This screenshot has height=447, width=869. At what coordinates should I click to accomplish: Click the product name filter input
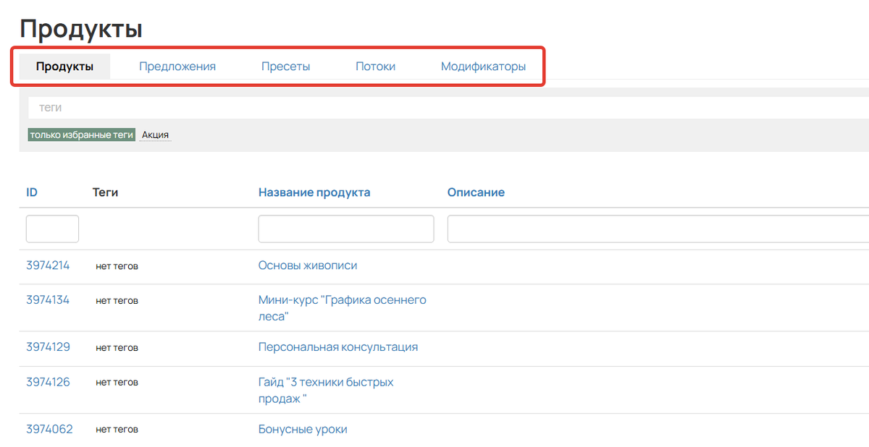pos(346,229)
